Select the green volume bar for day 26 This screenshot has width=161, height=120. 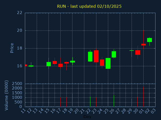click(x=114, y=101)
